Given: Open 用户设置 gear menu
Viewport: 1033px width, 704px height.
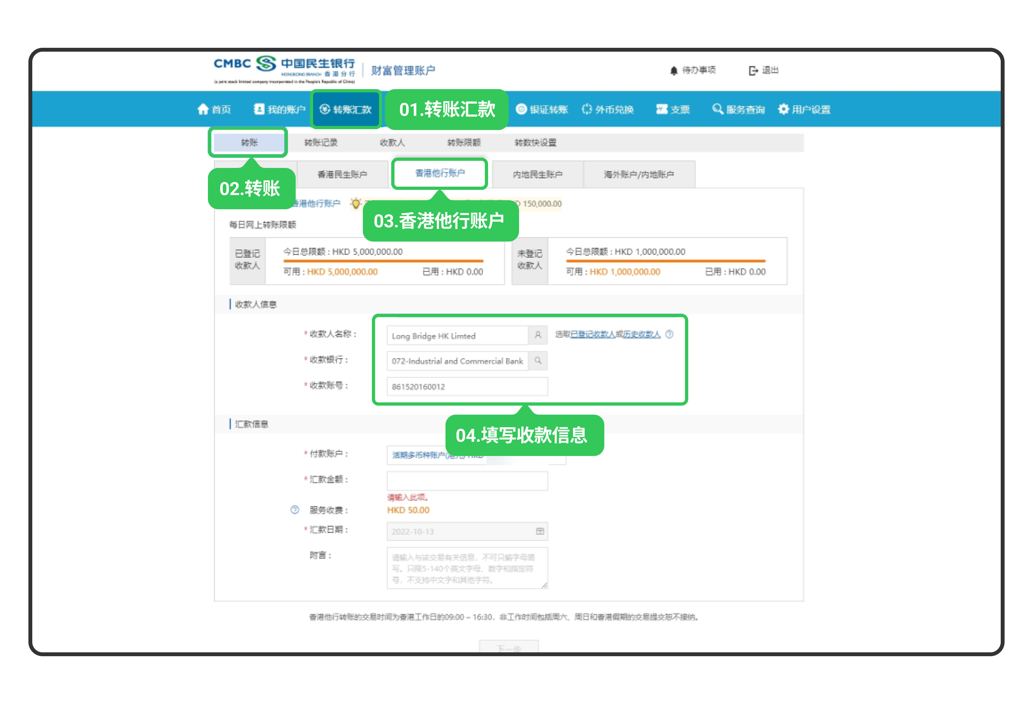Looking at the screenshot, I should point(804,109).
